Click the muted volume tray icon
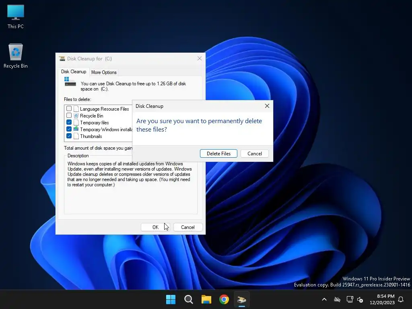 pos(360,299)
